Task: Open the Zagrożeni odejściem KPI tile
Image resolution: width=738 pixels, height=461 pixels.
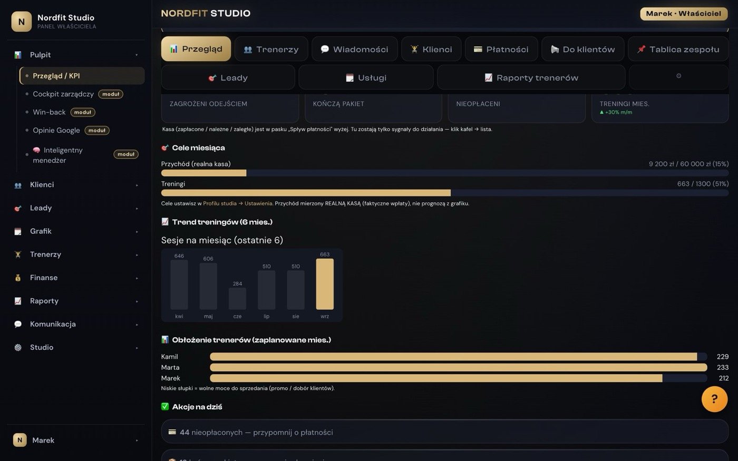Action: click(230, 108)
